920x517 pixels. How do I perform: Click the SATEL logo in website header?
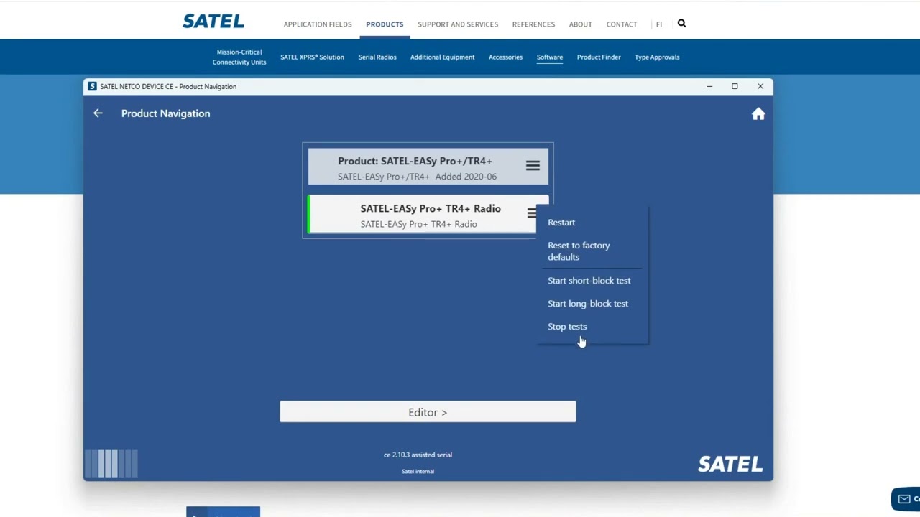click(213, 22)
